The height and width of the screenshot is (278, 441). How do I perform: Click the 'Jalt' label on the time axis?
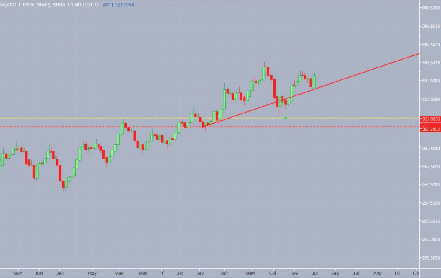pos(224,273)
